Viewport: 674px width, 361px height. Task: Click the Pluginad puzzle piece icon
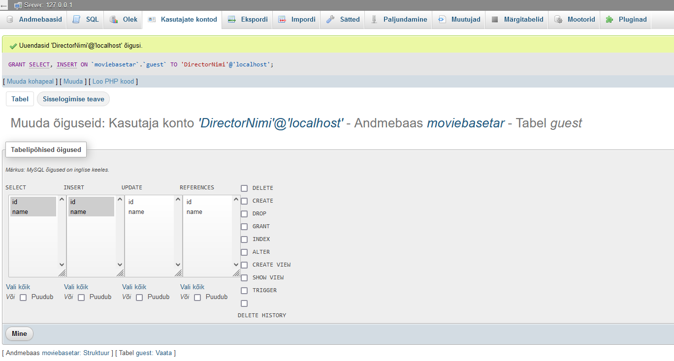(x=610, y=20)
